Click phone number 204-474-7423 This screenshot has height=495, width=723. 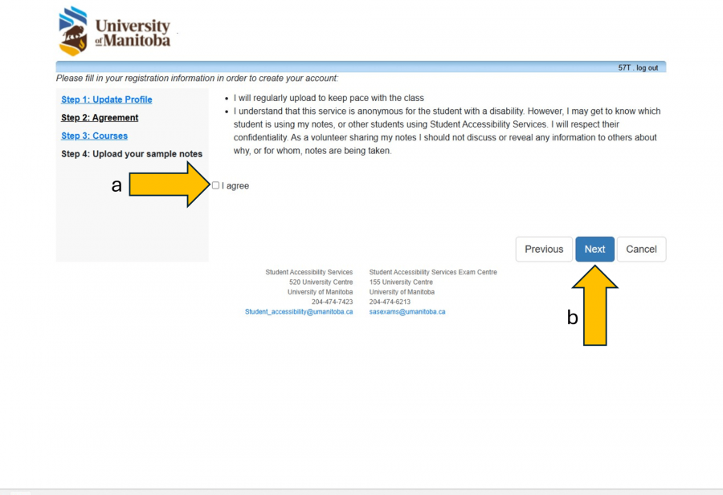coord(333,302)
